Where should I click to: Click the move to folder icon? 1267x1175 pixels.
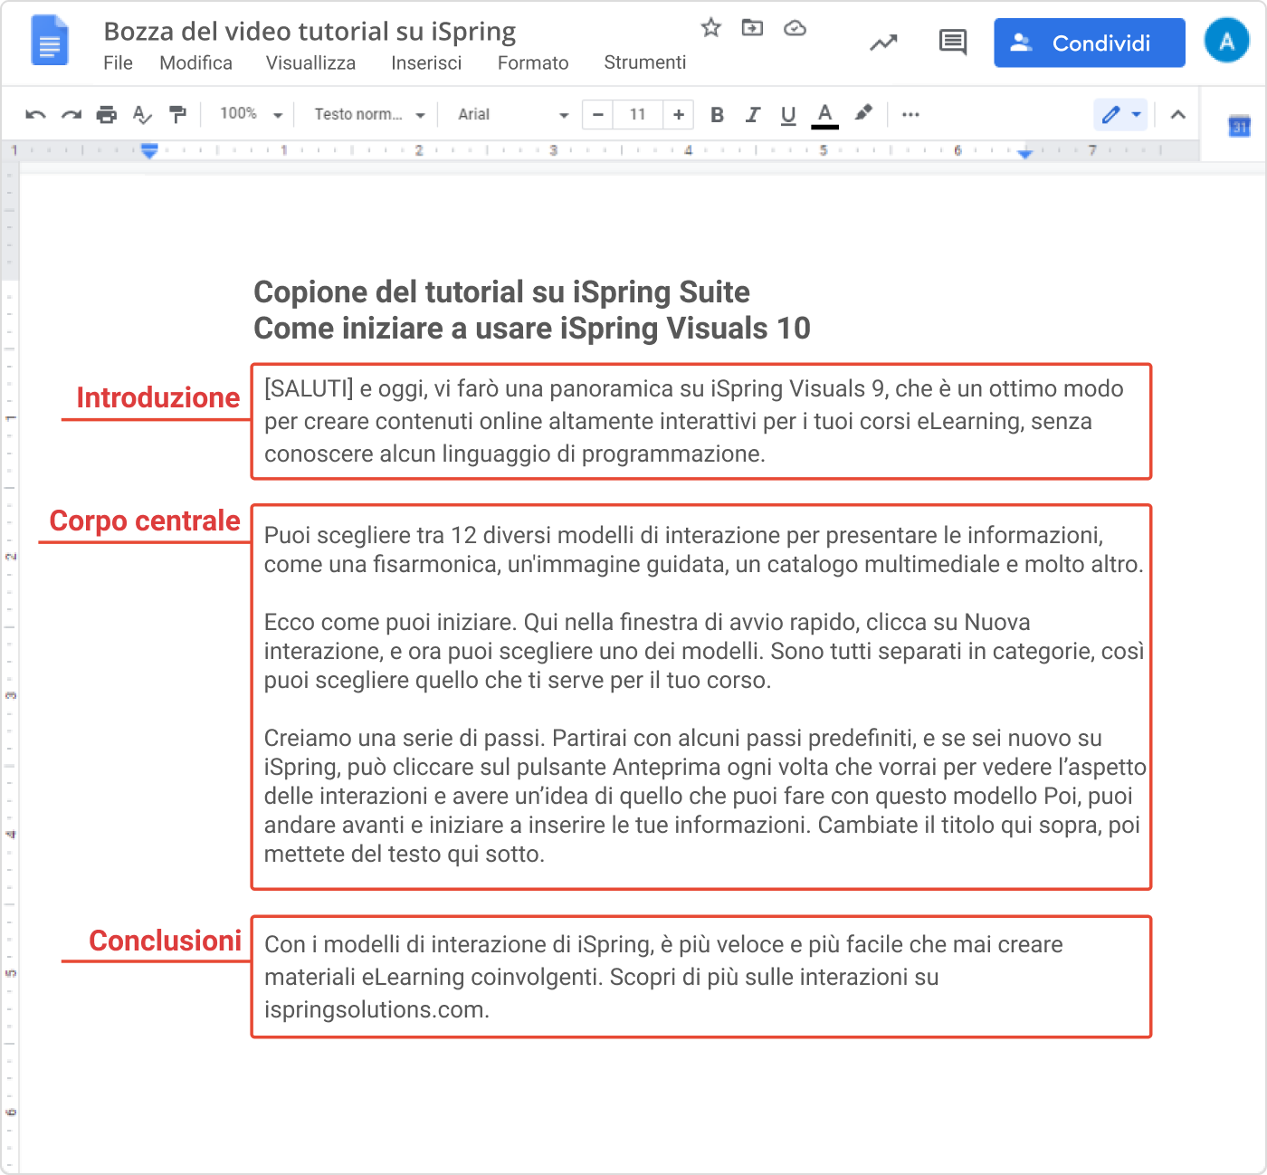click(x=752, y=28)
